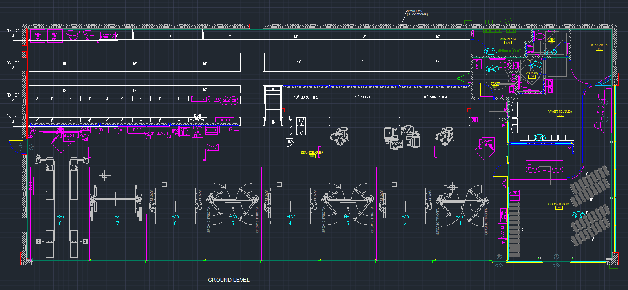Click the "D-D" section marker

[x=12, y=31]
